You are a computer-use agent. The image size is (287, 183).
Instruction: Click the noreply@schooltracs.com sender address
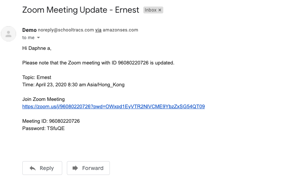66,30
